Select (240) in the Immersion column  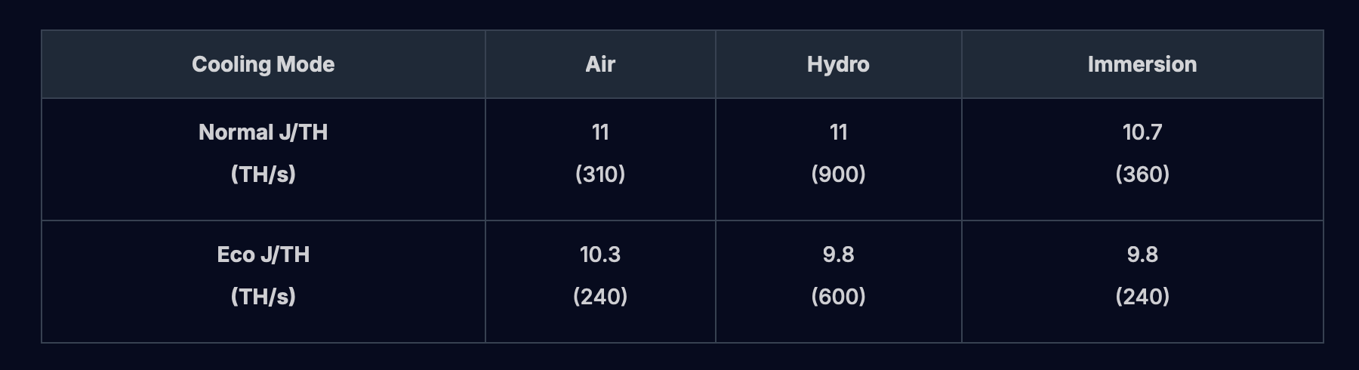pos(1142,297)
